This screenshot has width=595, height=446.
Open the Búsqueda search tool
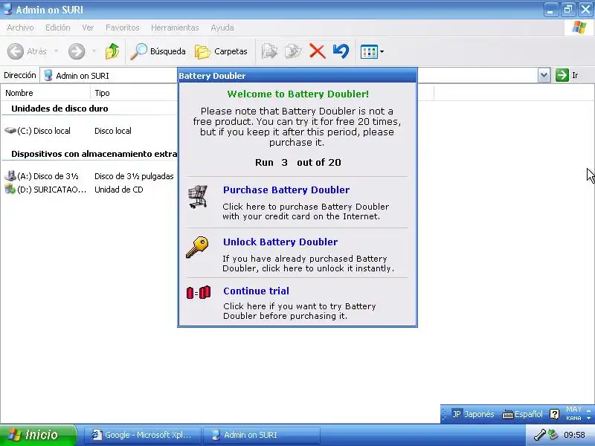[x=158, y=51]
